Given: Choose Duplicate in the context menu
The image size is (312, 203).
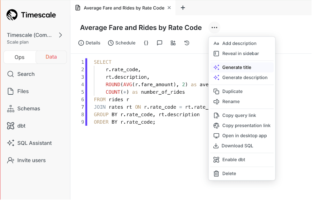Looking at the screenshot, I should [232, 92].
